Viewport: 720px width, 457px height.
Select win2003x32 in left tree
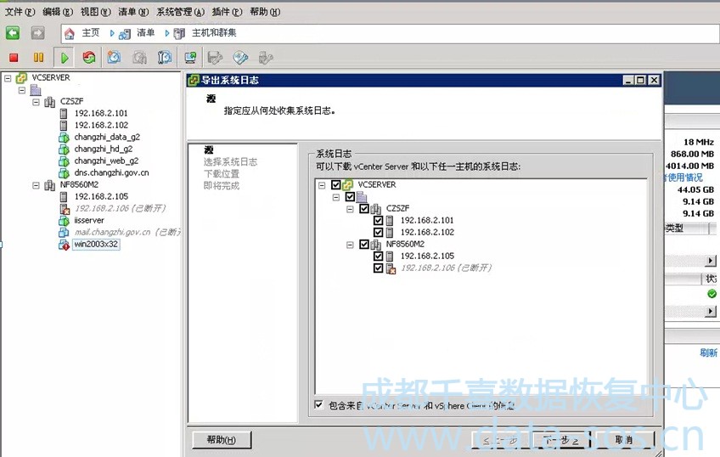coord(96,245)
